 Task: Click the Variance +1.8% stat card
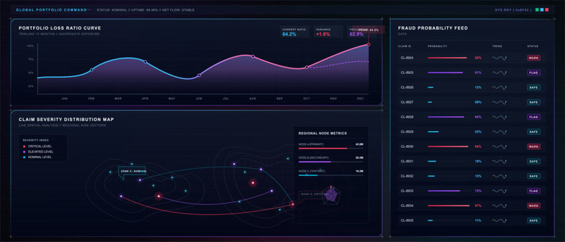328,32
